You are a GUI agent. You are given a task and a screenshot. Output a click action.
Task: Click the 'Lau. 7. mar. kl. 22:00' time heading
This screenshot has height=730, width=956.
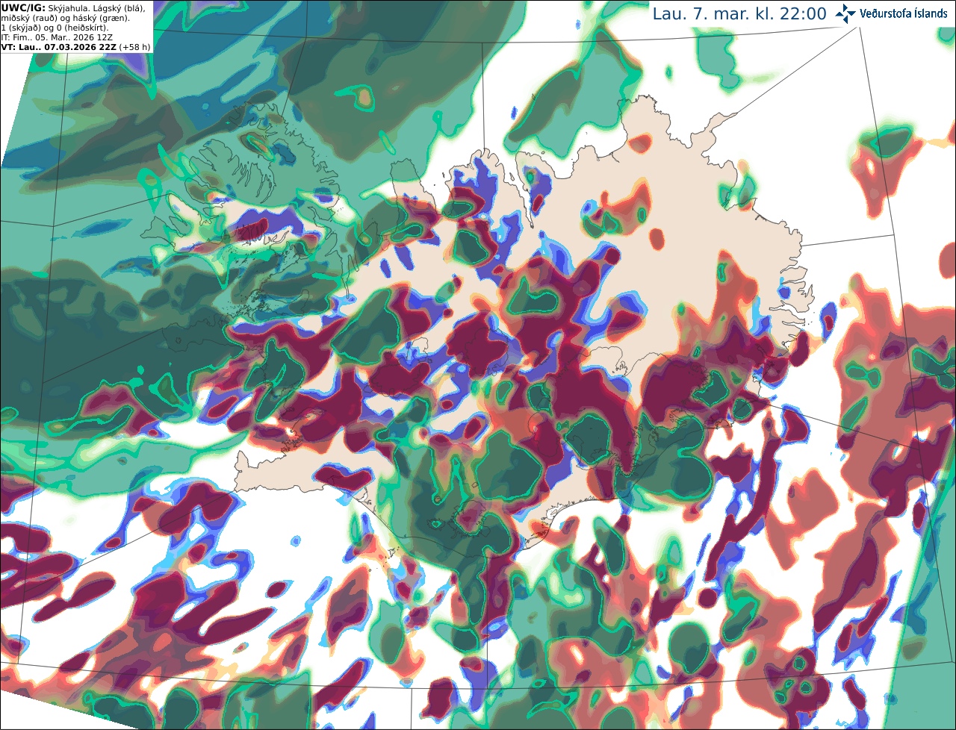click(739, 13)
